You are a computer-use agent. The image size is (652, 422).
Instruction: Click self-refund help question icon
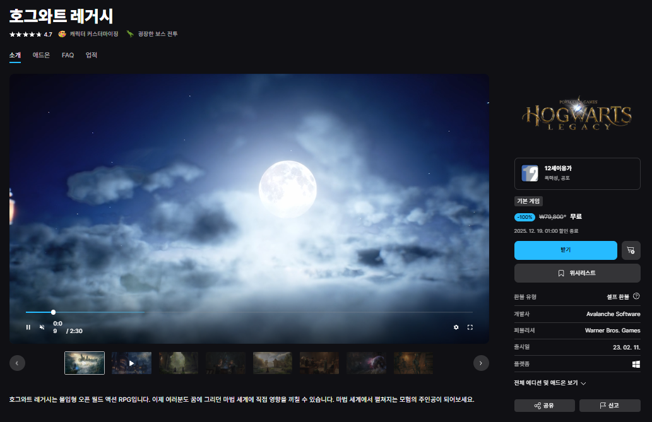(636, 296)
